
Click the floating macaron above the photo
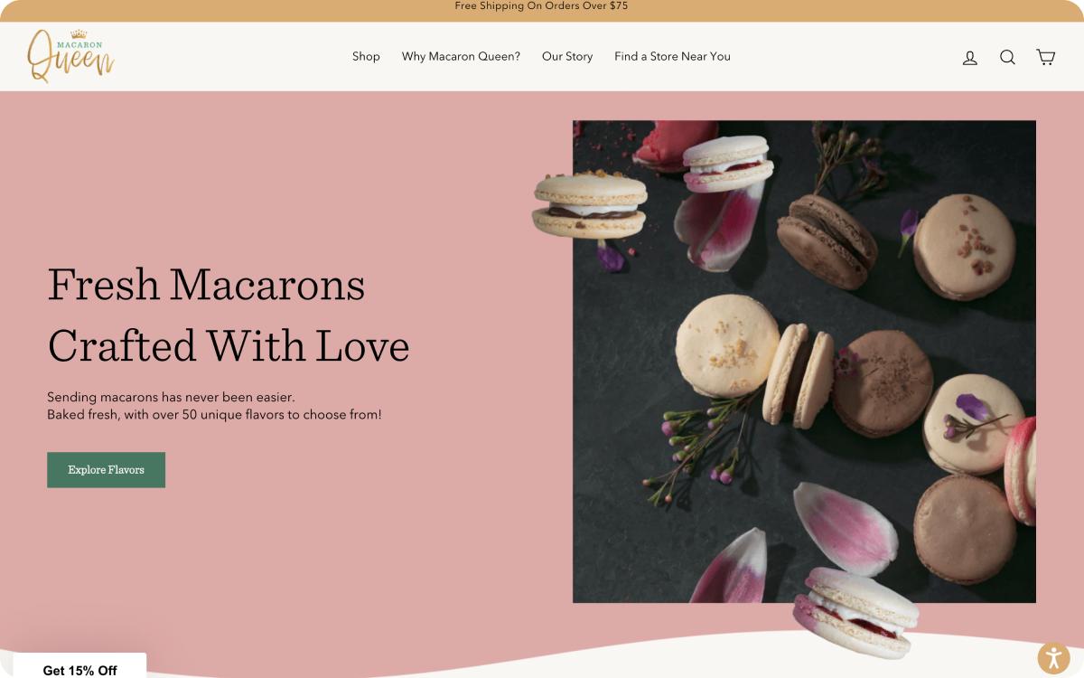[x=590, y=205]
